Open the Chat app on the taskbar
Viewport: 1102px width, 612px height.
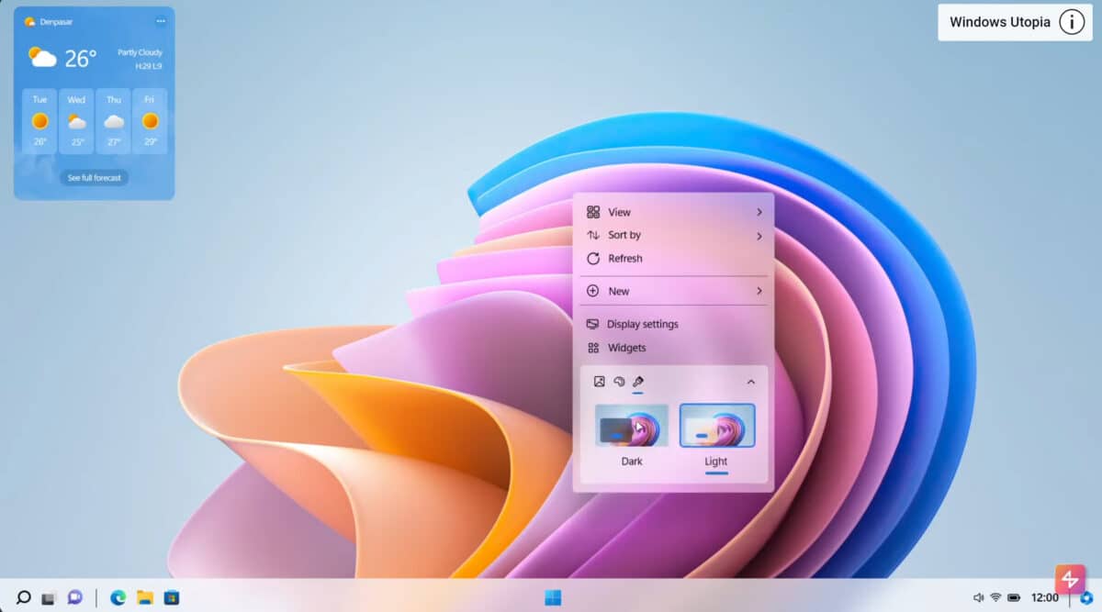click(x=74, y=597)
